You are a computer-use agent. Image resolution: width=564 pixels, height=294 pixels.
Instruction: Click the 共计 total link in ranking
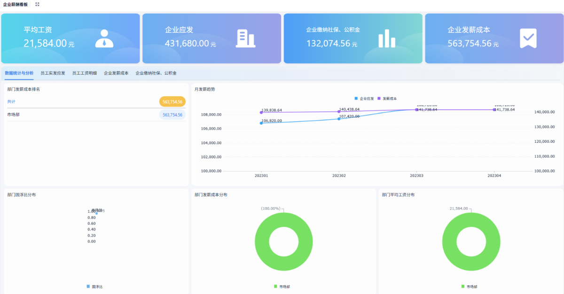coord(11,101)
